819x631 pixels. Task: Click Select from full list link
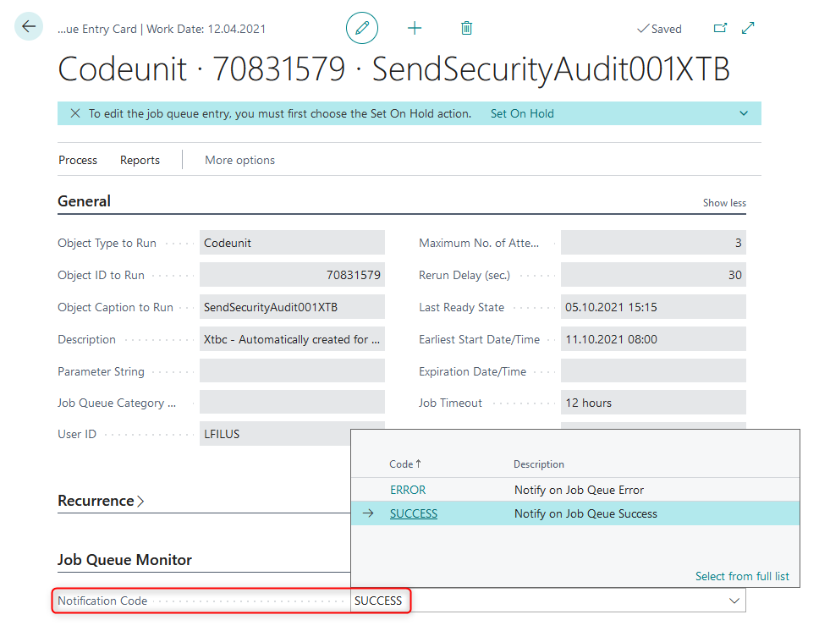[742, 576]
